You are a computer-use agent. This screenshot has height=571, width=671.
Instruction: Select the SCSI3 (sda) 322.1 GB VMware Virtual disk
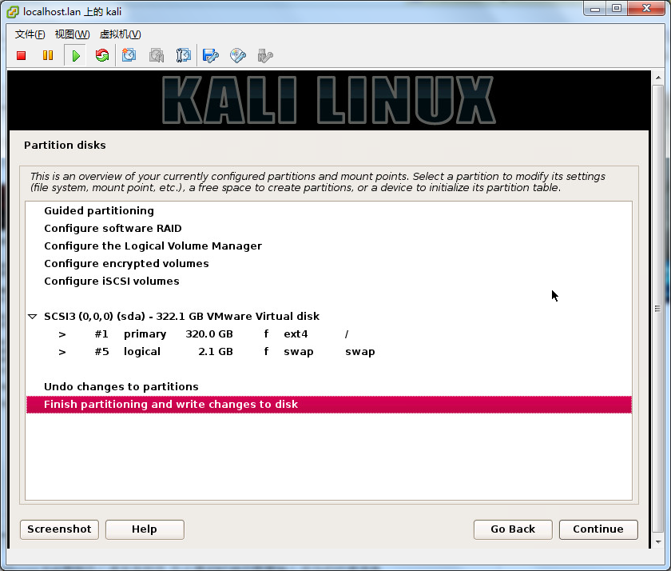(x=328, y=316)
